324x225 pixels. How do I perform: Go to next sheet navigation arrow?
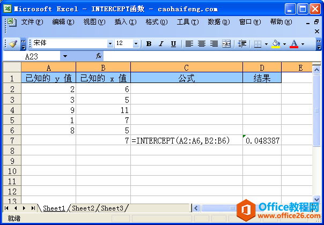point(24,208)
